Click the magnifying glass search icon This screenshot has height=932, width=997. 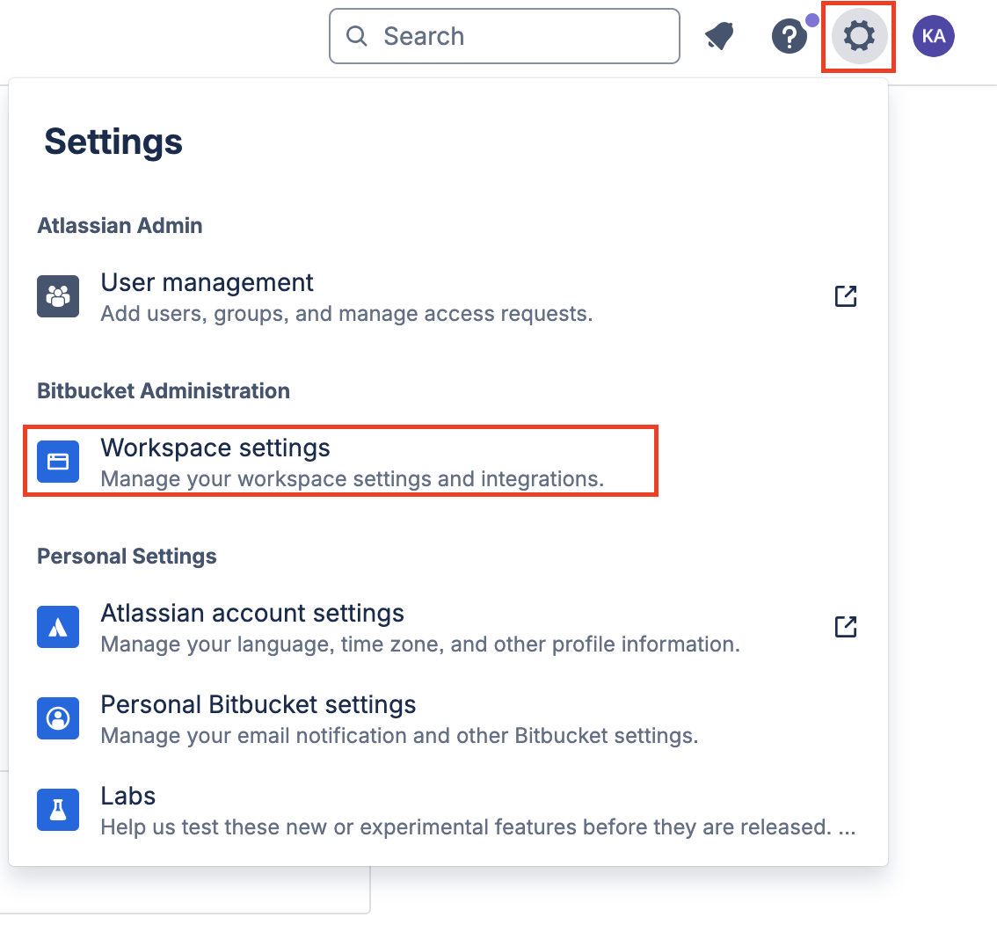click(x=357, y=36)
